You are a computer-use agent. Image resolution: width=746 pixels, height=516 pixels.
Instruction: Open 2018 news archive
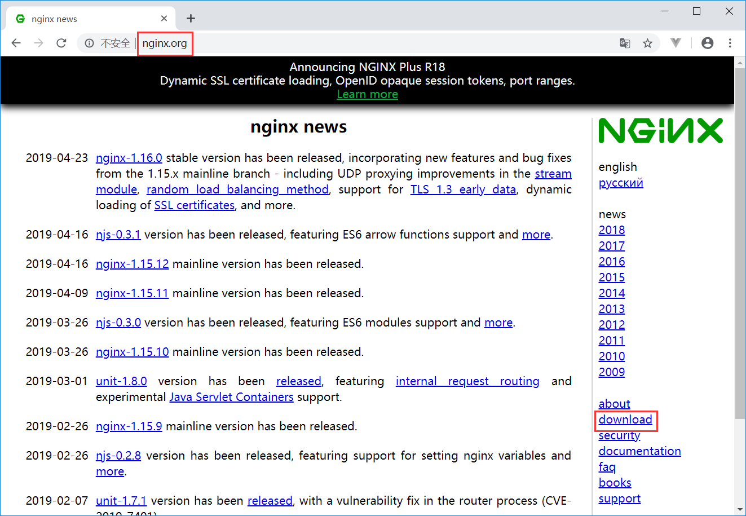(x=612, y=230)
